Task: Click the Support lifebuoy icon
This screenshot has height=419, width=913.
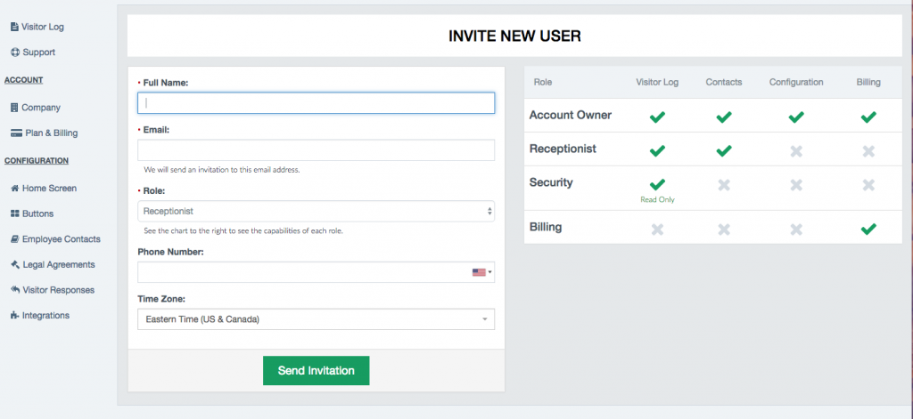Action: click(x=15, y=52)
